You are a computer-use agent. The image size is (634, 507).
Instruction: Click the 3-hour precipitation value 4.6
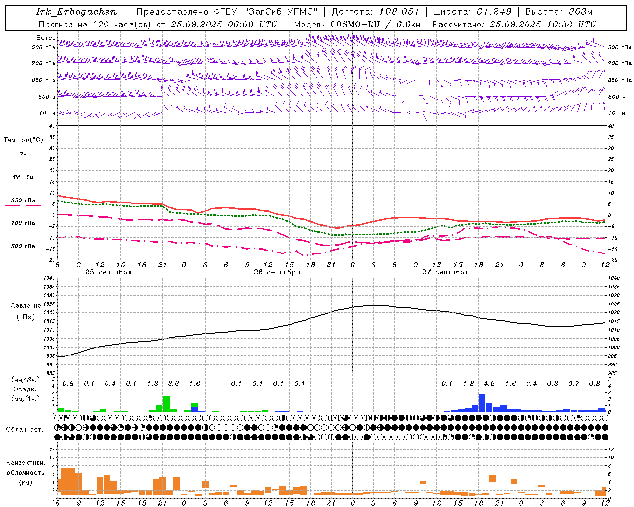(x=489, y=384)
